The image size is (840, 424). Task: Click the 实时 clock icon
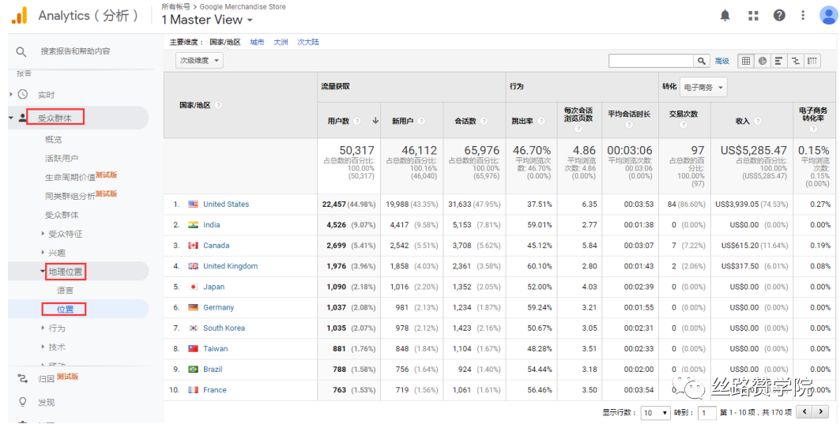22,94
